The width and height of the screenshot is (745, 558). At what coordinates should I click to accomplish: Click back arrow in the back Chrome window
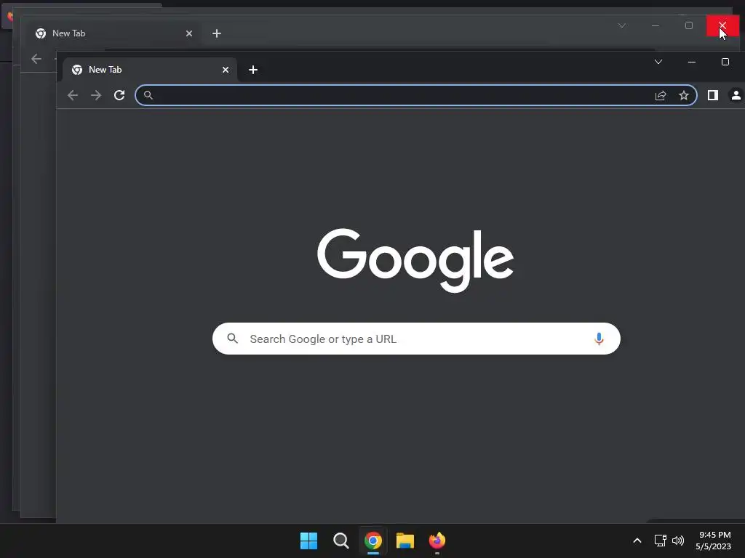[36, 59]
